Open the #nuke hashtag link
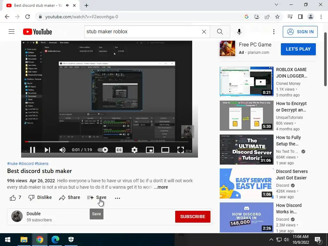Screen dimensions: 328x246 pos(12,164)
